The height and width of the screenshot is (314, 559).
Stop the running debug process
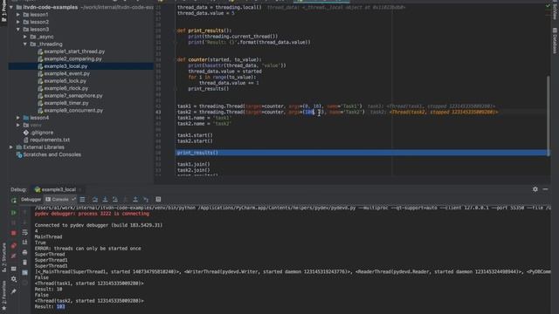14,233
